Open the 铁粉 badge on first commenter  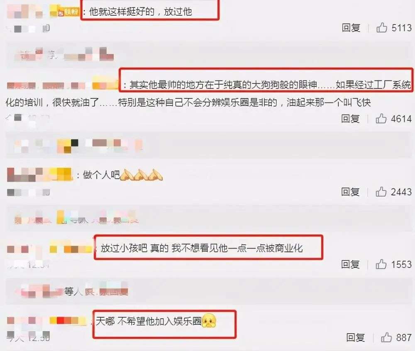tap(68, 12)
